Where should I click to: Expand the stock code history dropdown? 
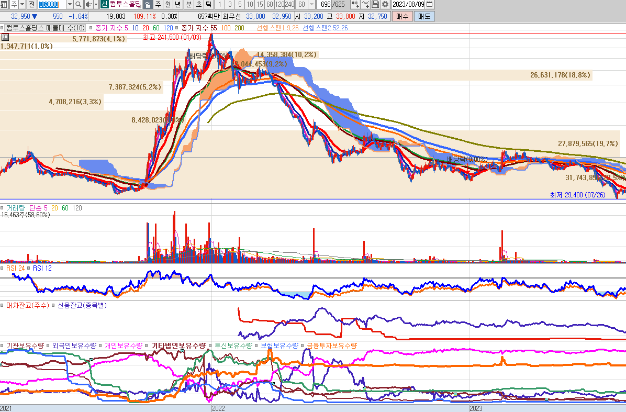tap(70, 4)
